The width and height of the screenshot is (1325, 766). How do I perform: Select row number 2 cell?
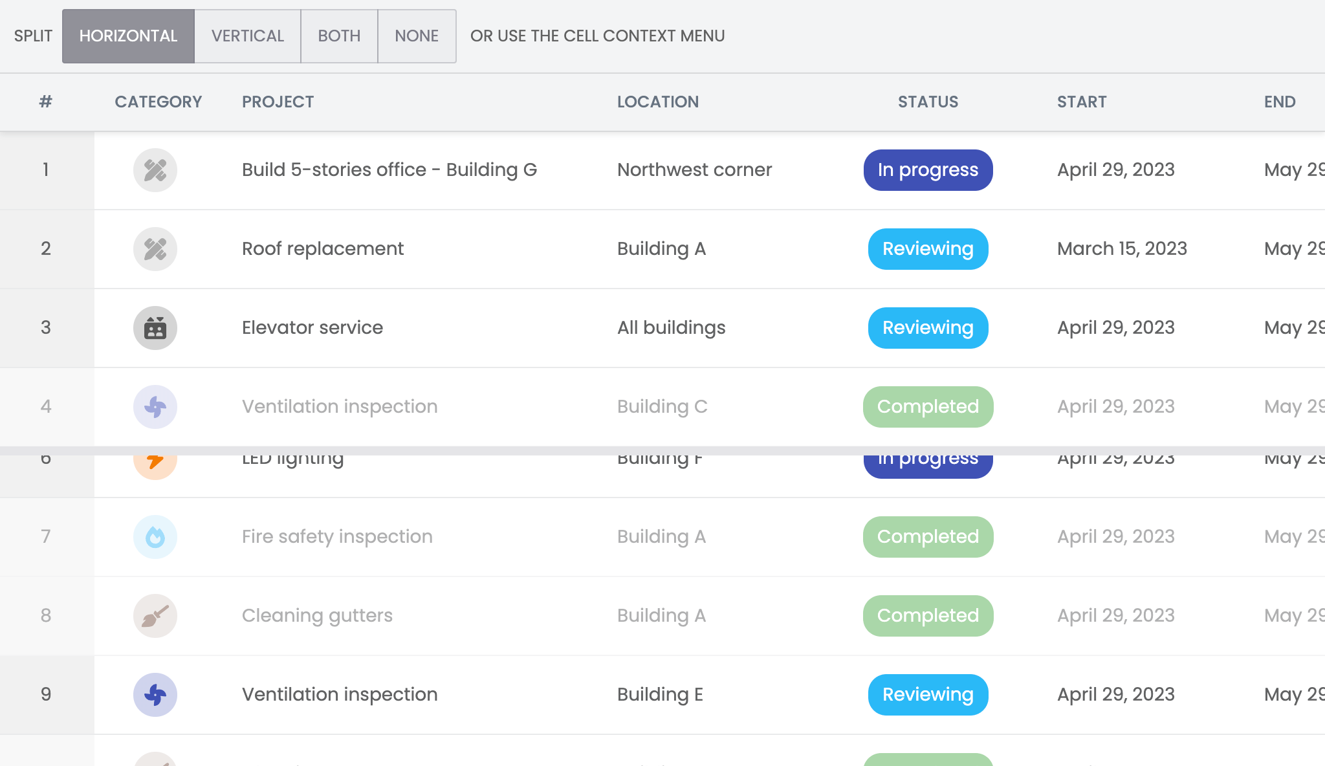47,249
